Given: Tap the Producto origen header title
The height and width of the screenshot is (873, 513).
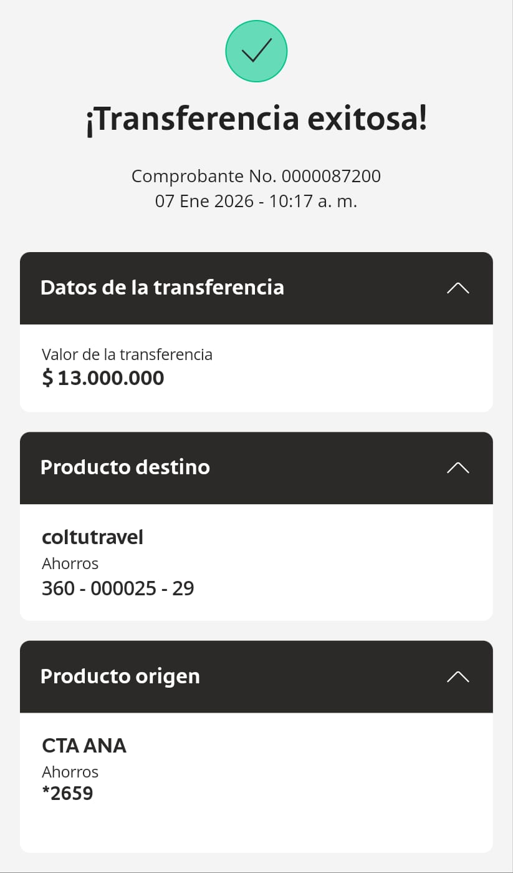Looking at the screenshot, I should coord(120,676).
